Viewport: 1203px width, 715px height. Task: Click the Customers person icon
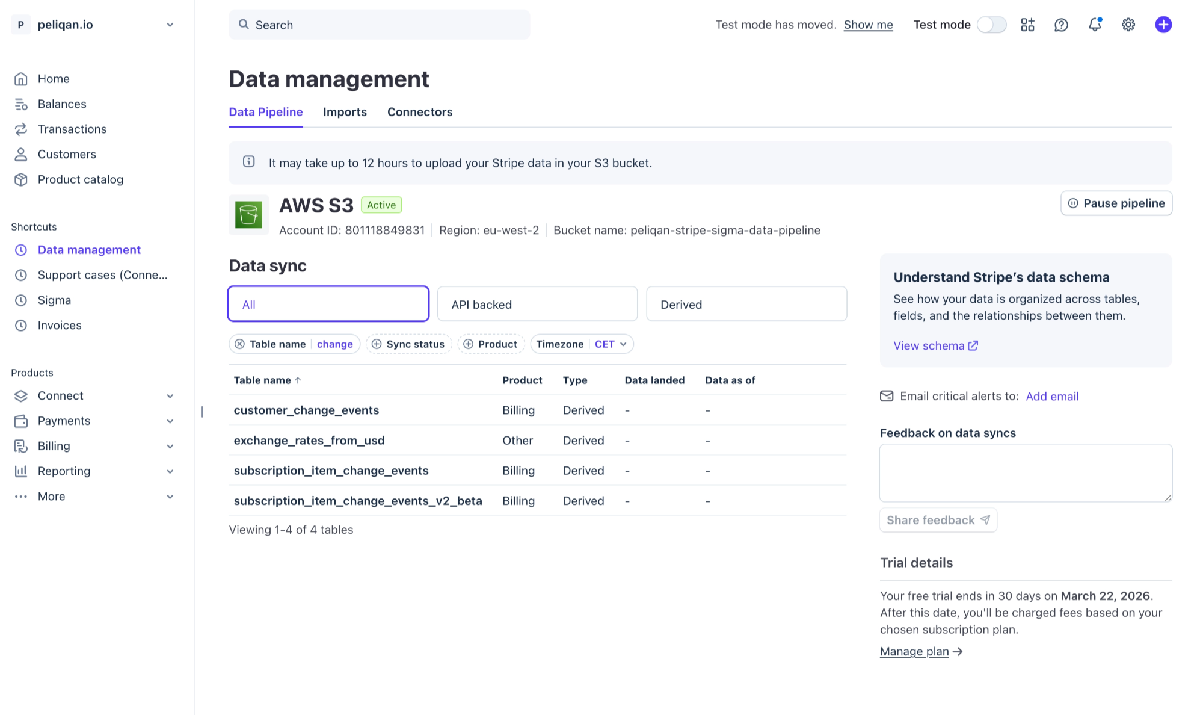coord(21,155)
